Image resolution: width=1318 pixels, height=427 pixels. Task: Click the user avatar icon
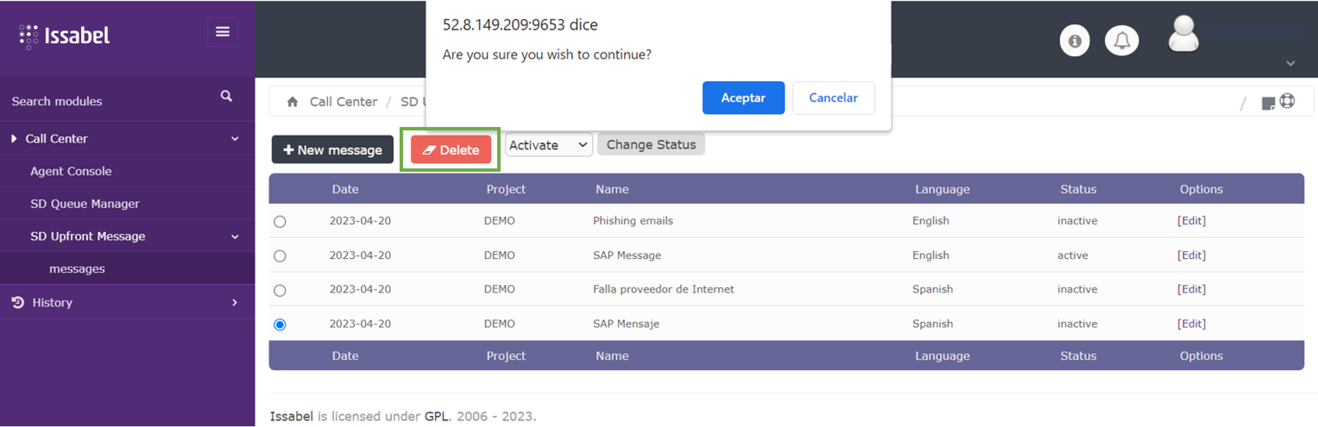point(1183,34)
